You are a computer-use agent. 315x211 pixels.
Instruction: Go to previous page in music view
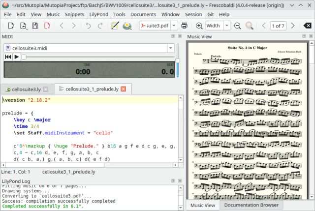pyautogui.click(x=264, y=26)
